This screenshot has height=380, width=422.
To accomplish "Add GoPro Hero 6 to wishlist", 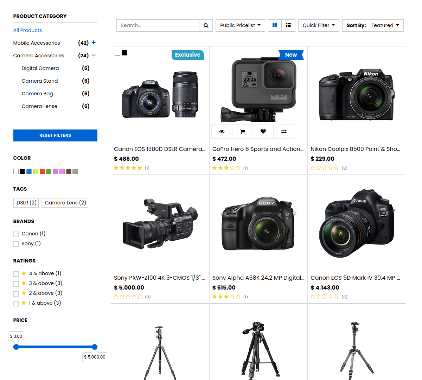I will 263,132.
